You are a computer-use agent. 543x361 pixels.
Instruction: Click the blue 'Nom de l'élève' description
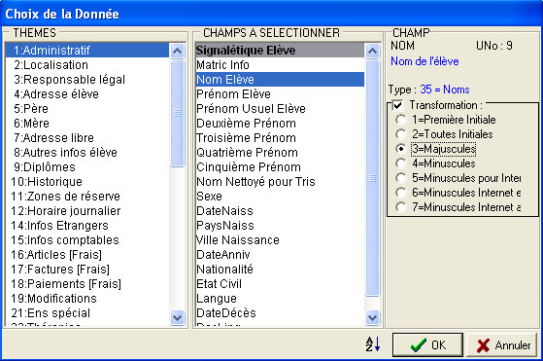pos(424,61)
